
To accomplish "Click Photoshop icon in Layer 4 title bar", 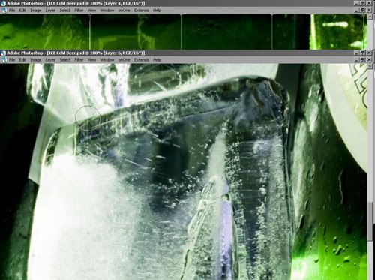I will pos(3,3).
